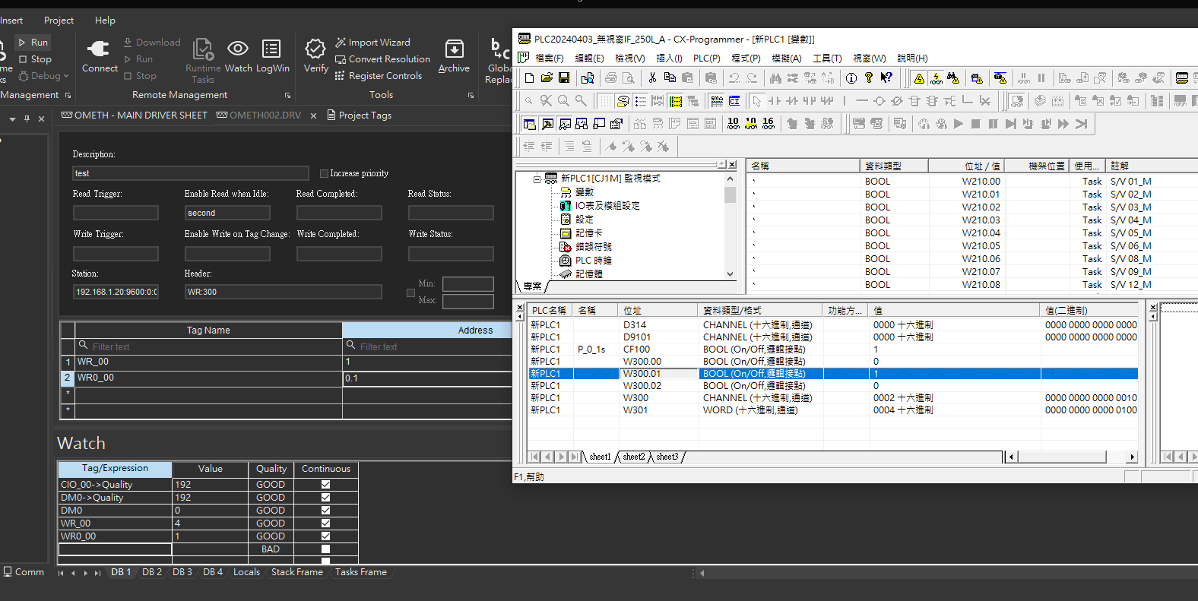Open the 工具(T) menu
The width and height of the screenshot is (1198, 601).
click(x=827, y=59)
